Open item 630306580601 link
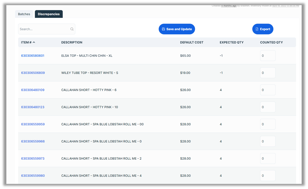This screenshot has height=189, width=308. coord(33,56)
